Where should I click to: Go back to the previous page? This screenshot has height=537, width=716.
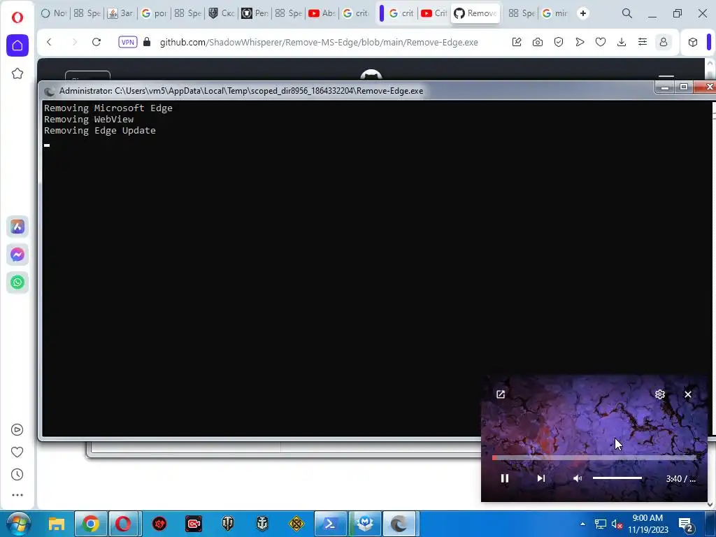coord(50,42)
